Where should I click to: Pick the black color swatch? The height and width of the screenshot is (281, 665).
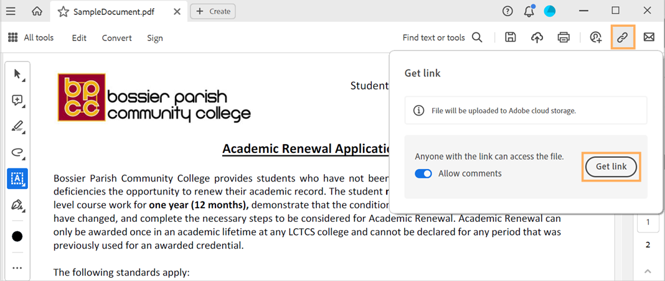(17, 236)
